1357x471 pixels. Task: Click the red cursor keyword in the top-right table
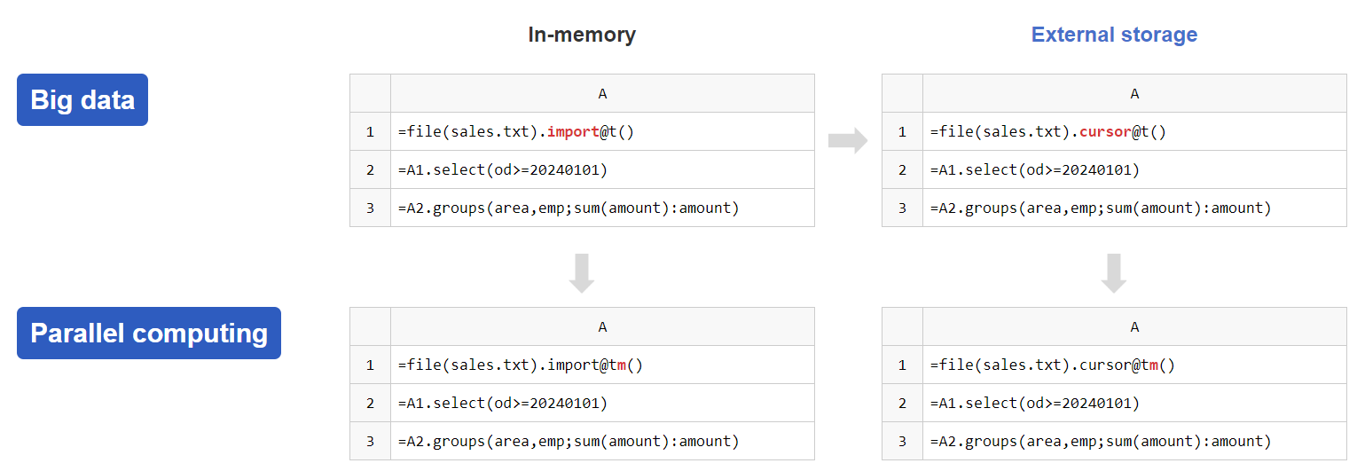tap(1105, 132)
